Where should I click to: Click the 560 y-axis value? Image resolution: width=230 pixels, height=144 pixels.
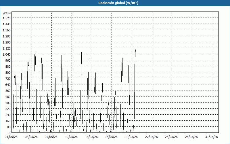coord(8,91)
